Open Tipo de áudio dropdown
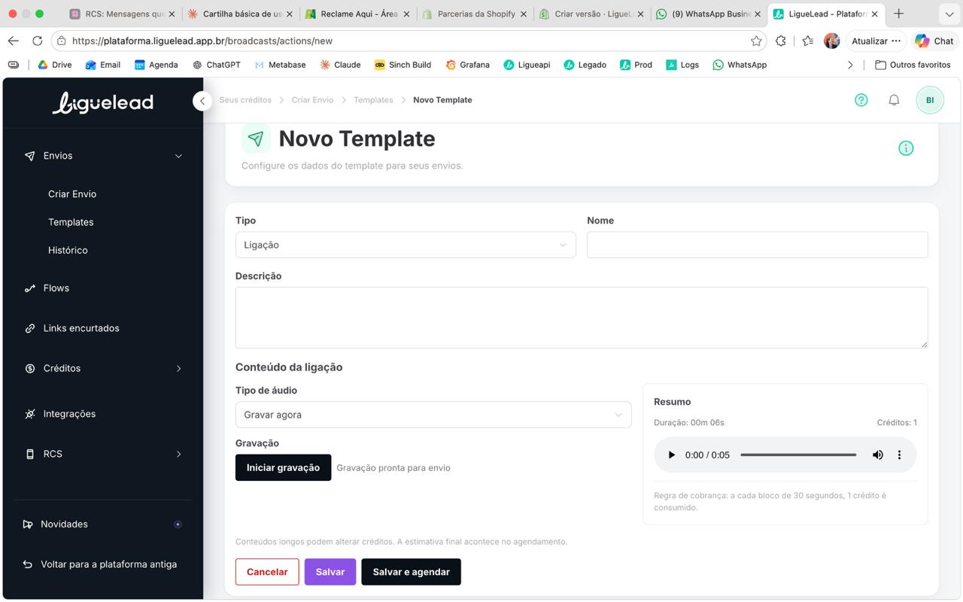The image size is (963, 602). [x=433, y=415]
